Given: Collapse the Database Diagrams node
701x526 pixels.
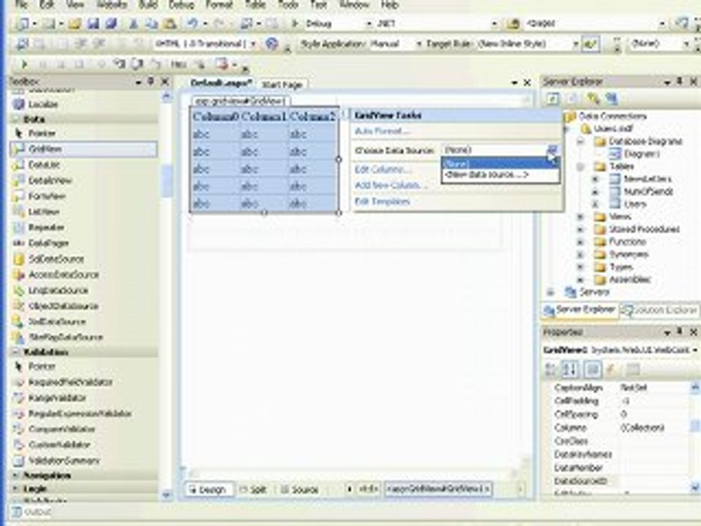Looking at the screenshot, I should coord(581,141).
